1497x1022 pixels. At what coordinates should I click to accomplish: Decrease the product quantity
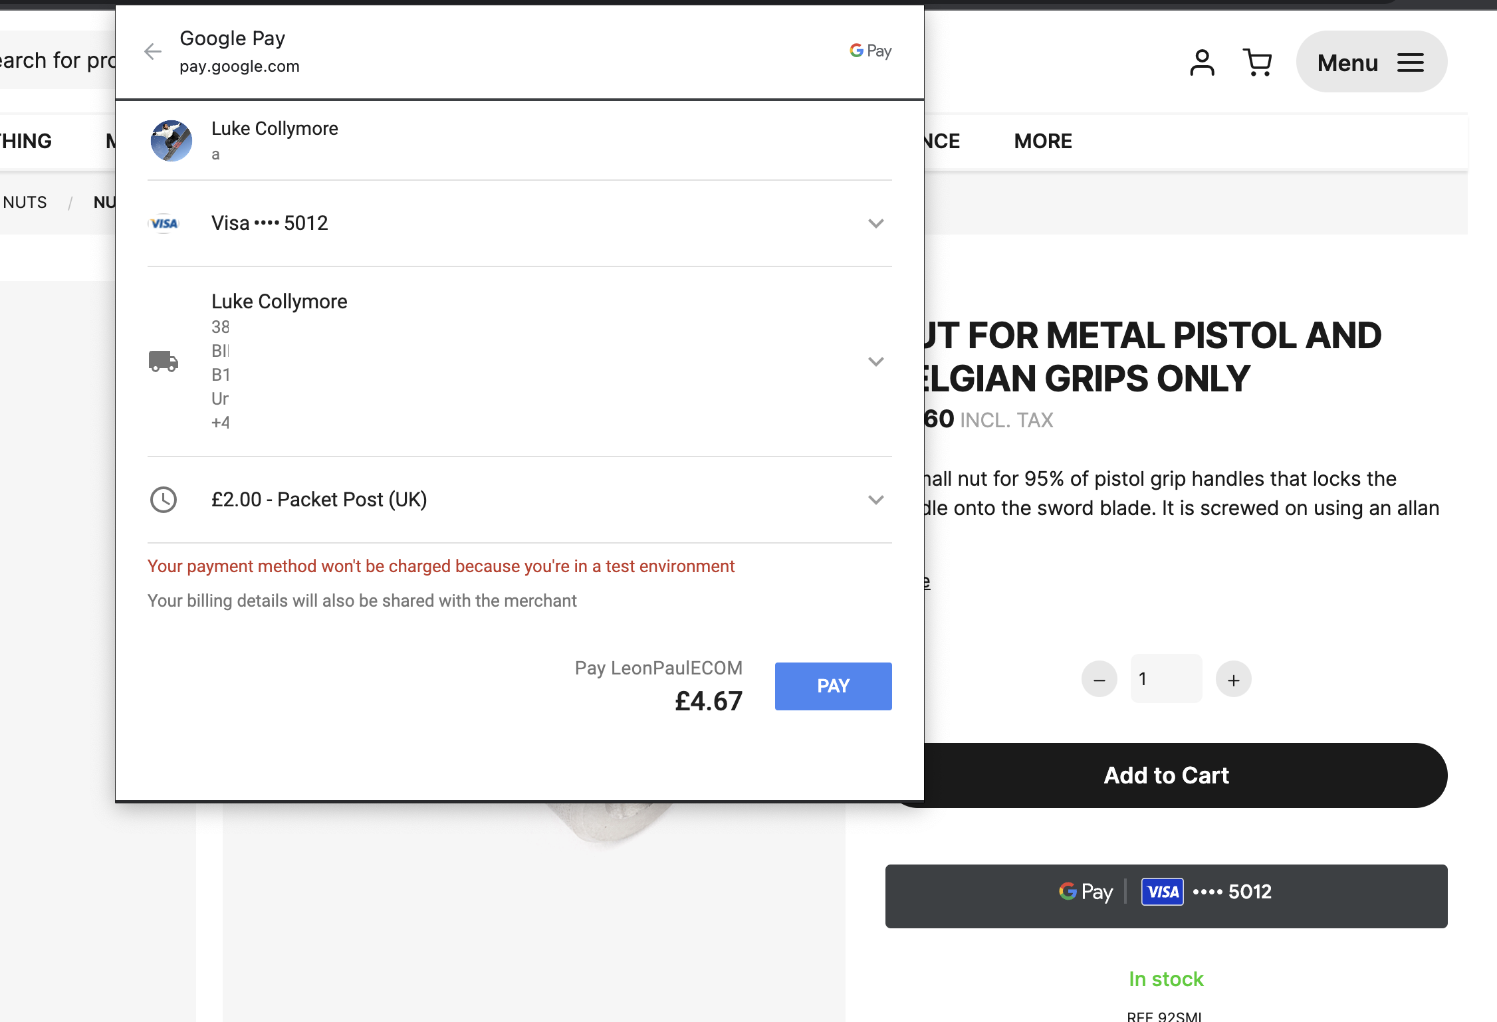(1098, 678)
